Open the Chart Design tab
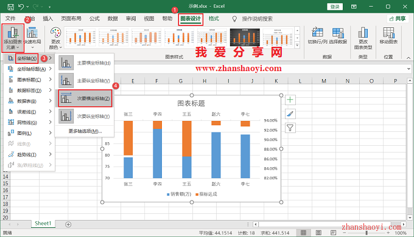Screen dimensions: 414x237 191,19
